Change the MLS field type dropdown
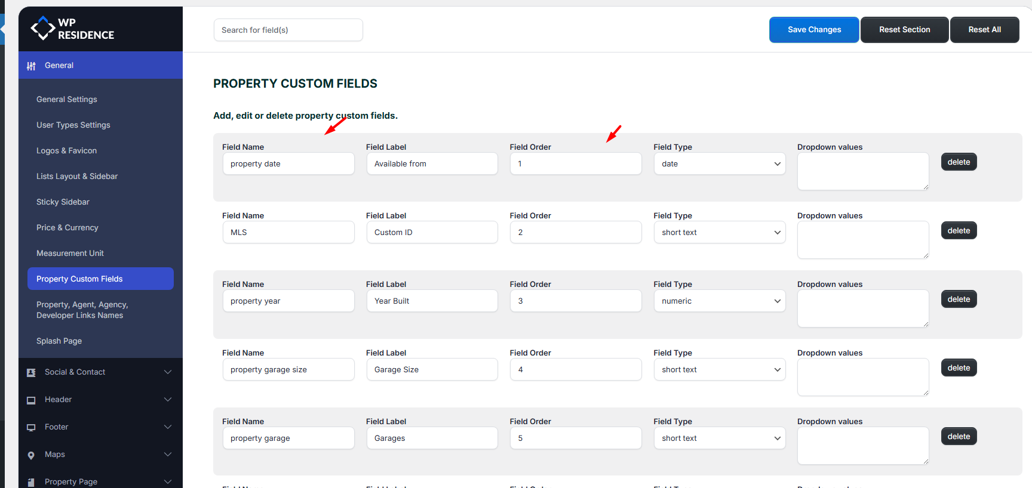This screenshot has height=488, width=1032. (x=719, y=233)
